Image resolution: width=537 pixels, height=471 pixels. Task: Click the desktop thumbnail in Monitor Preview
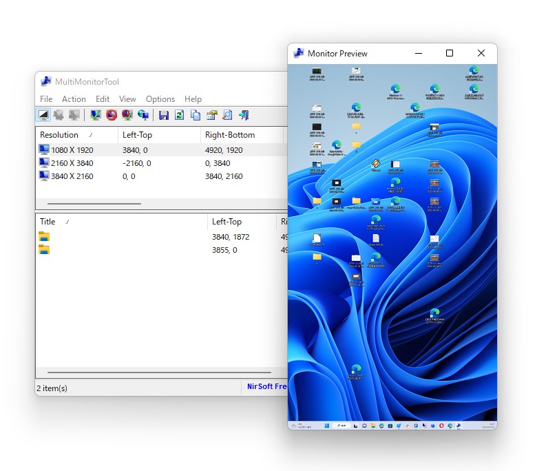coord(392,247)
